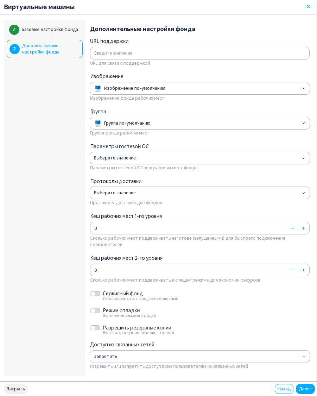Click the plus icon for 1st-level cache
The image size is (317, 396).
click(303, 228)
